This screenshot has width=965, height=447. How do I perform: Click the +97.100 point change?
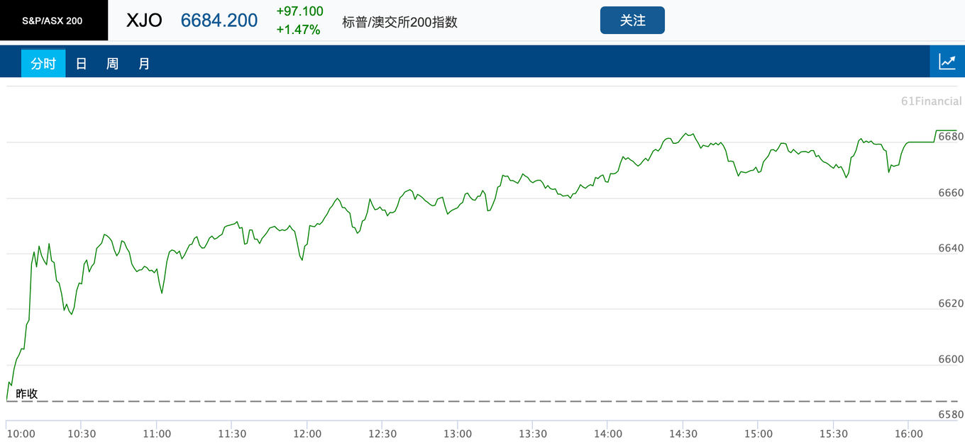[299, 11]
